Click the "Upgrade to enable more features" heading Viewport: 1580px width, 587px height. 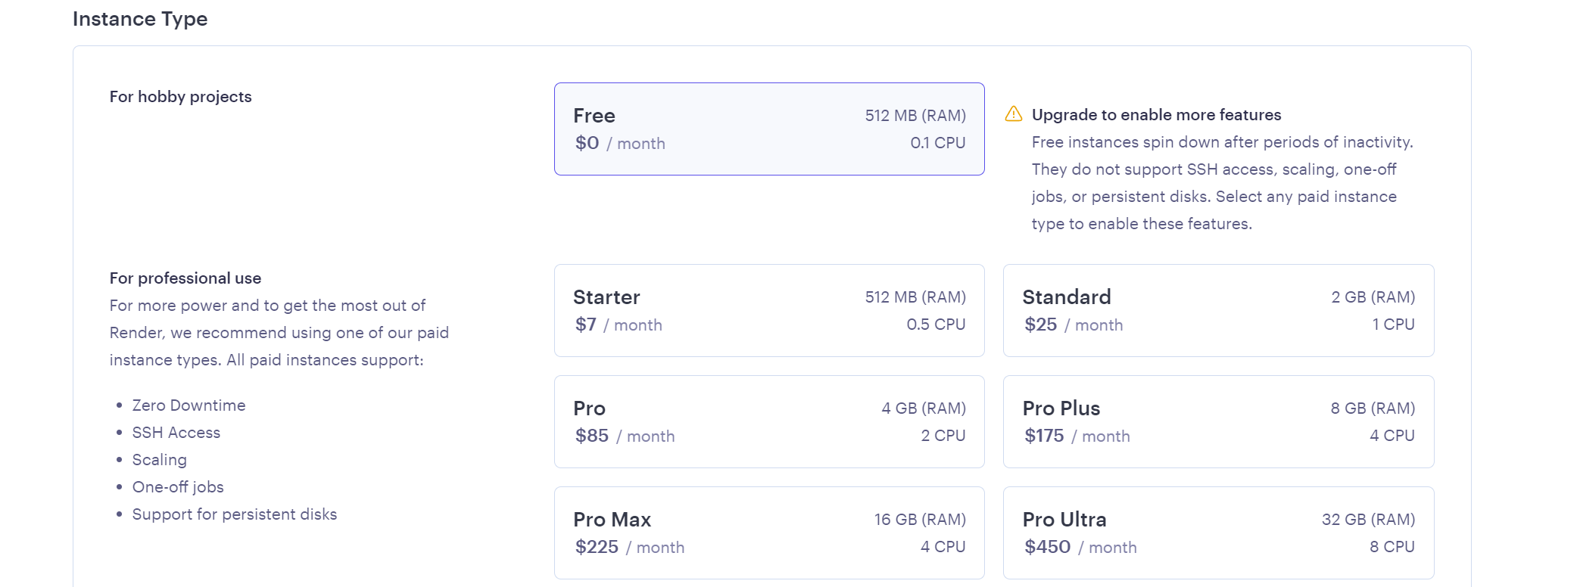click(1156, 115)
